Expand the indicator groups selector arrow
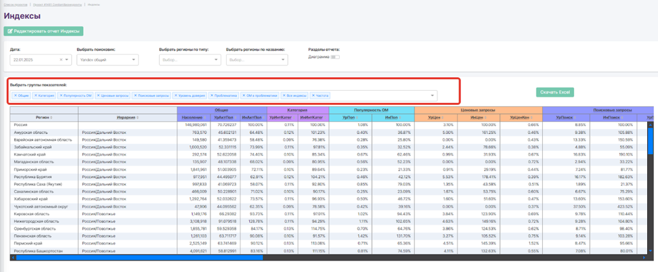 (433, 95)
